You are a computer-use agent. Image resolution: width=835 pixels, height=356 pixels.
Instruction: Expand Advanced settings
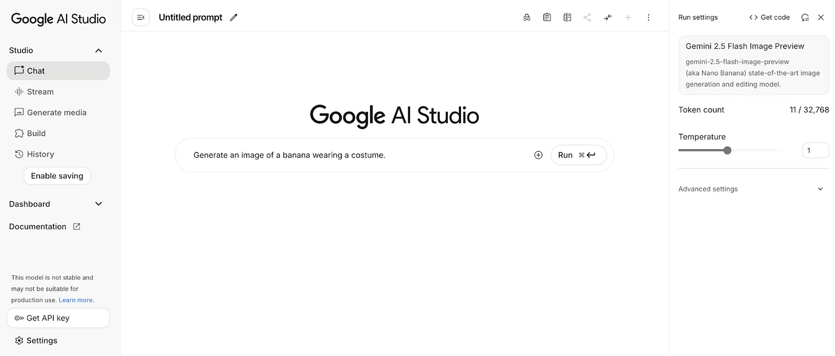click(x=751, y=189)
